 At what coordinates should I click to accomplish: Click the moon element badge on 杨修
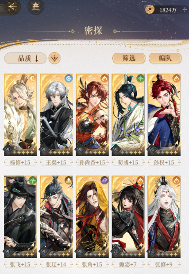click(x=32, y=78)
